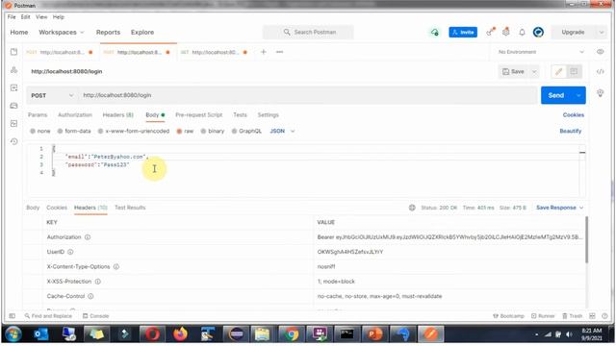Screen dimensions: 616x346
Task: Toggle two-pane view icon in status bar
Action: [x=593, y=316]
